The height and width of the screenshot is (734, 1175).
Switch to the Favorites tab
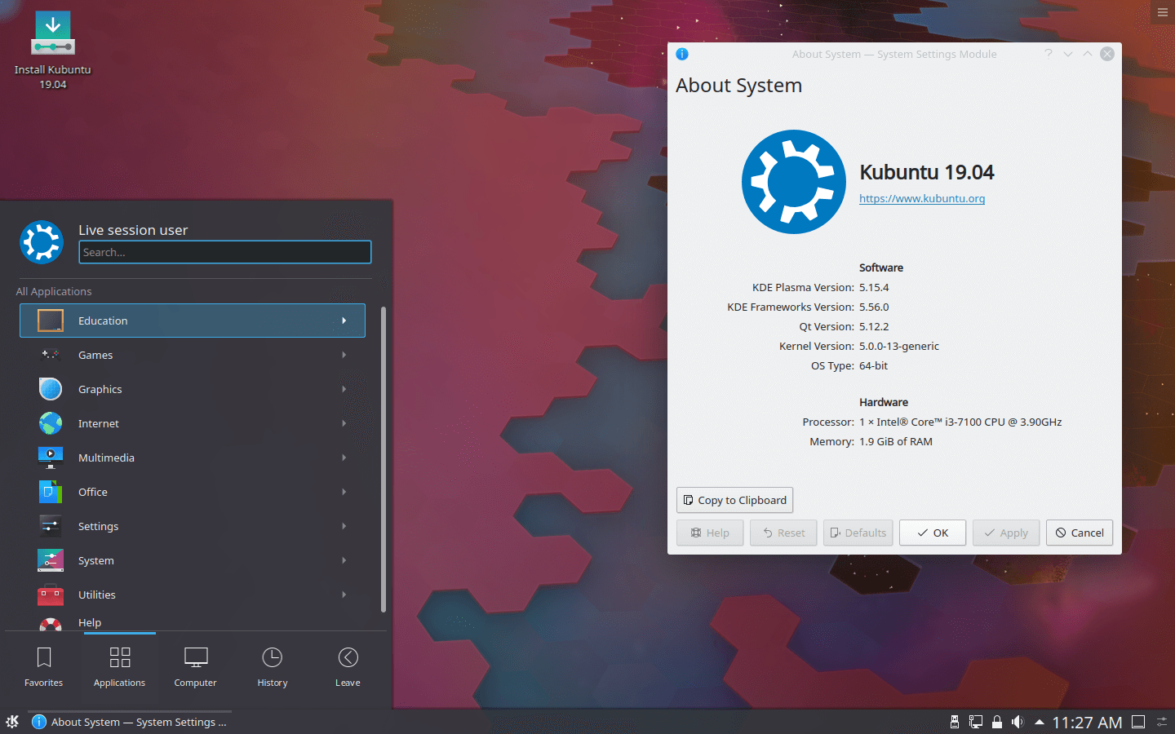point(44,666)
